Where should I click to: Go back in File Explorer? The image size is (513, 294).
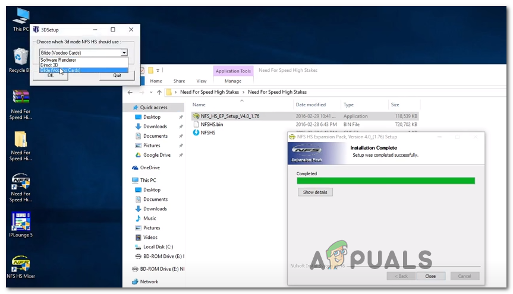[130, 92]
